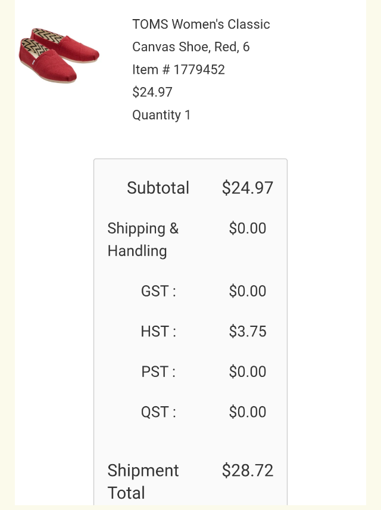This screenshot has height=510, width=381.
Task: Select the HST $3.75 amount
Action: pos(247,332)
